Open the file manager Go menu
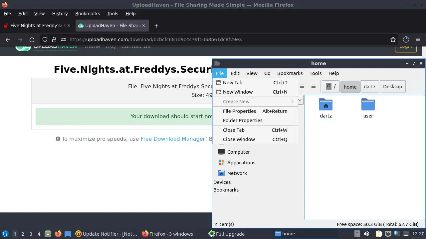 coord(267,73)
